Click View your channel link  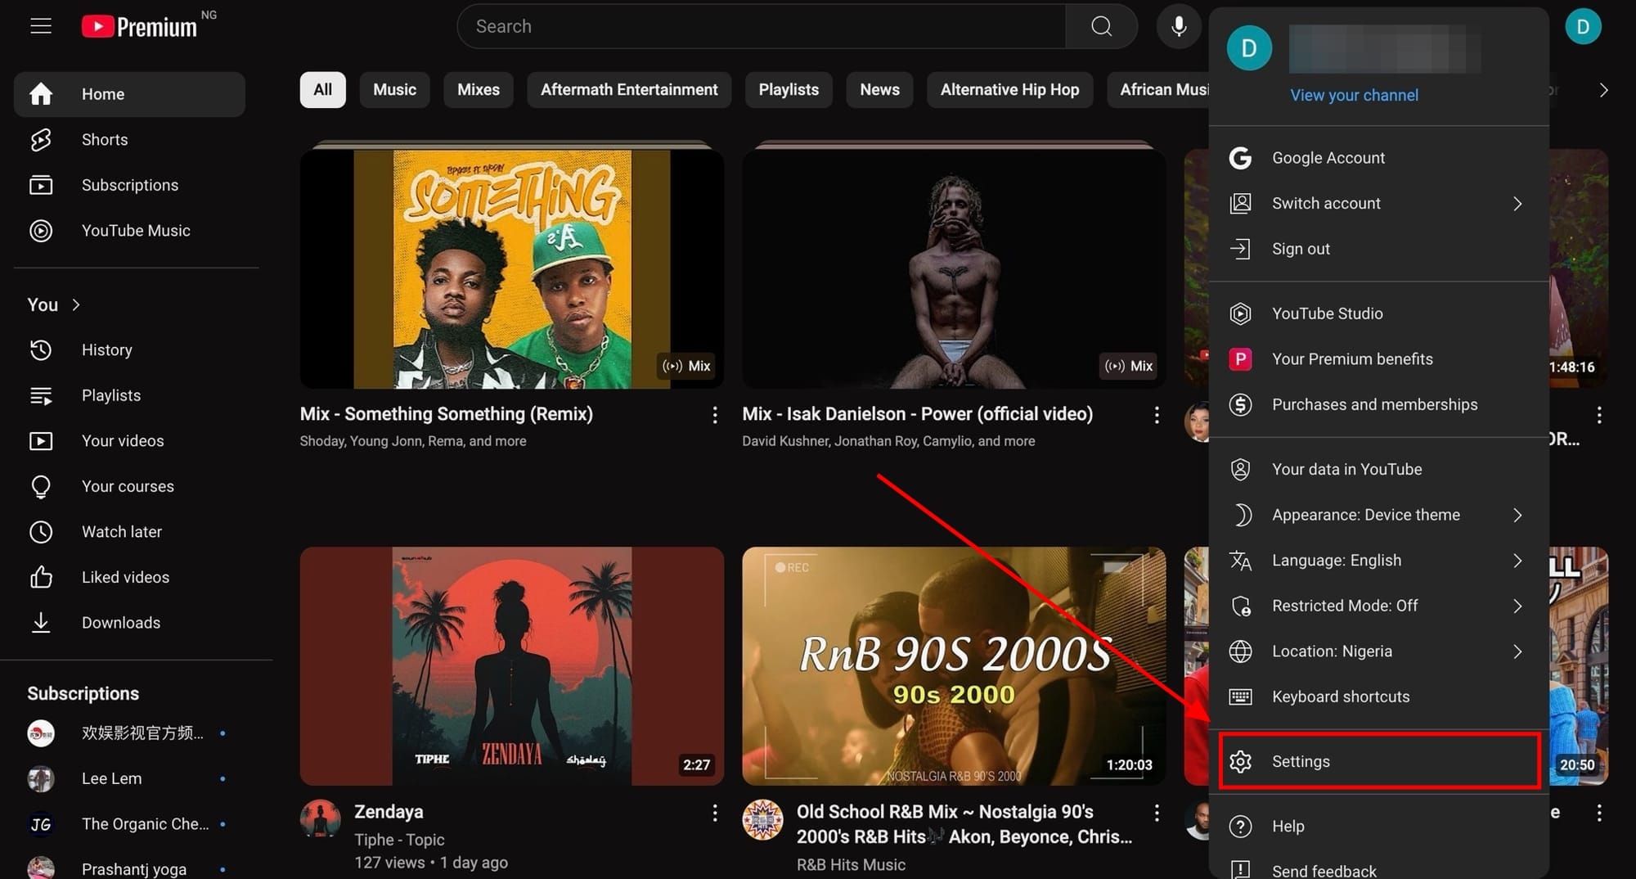pos(1354,95)
